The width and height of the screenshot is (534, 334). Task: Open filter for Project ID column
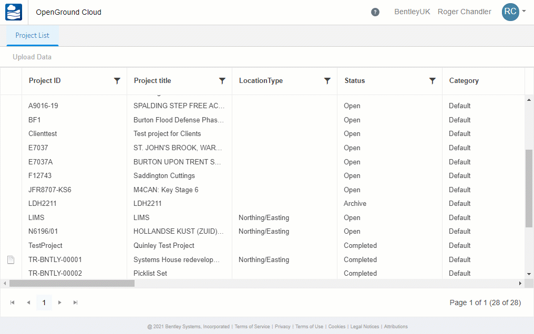(x=117, y=80)
